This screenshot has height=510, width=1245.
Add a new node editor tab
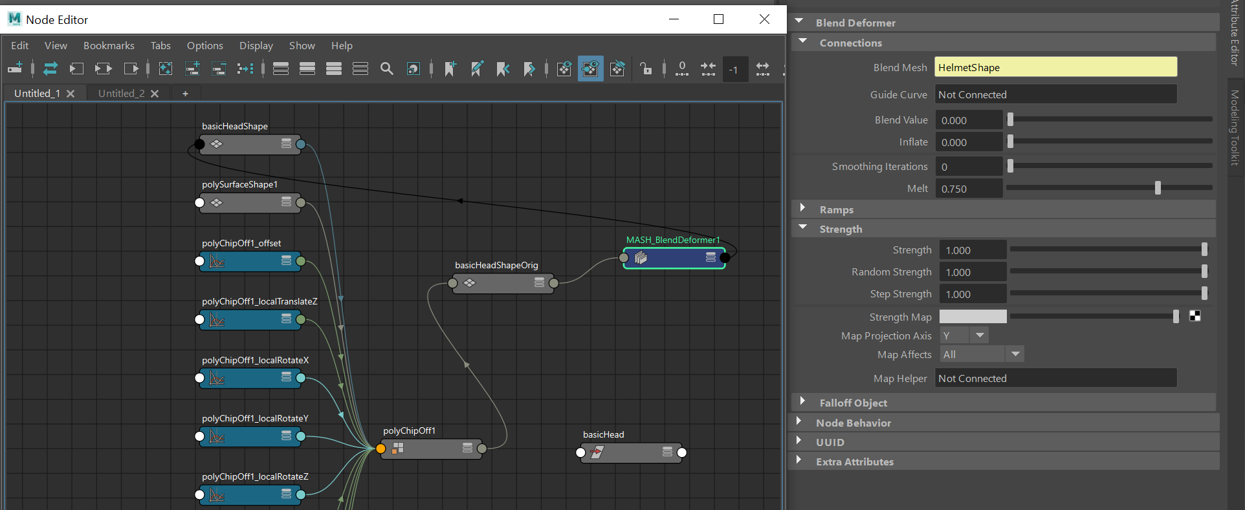point(185,94)
